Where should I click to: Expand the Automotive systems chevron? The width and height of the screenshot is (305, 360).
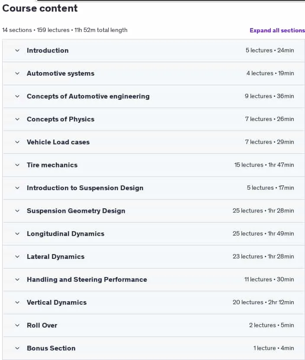(x=17, y=73)
